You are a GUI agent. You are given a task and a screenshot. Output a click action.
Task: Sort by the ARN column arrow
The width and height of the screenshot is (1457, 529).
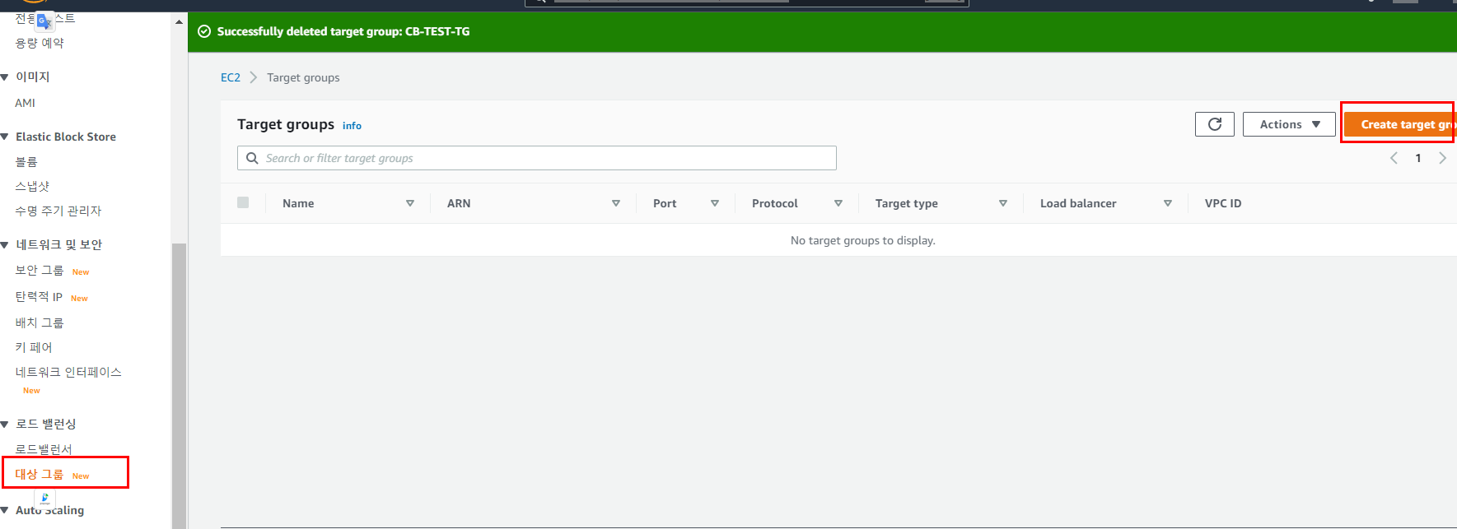click(616, 203)
